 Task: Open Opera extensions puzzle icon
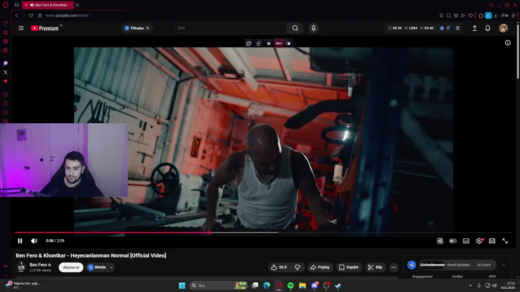(x=481, y=15)
